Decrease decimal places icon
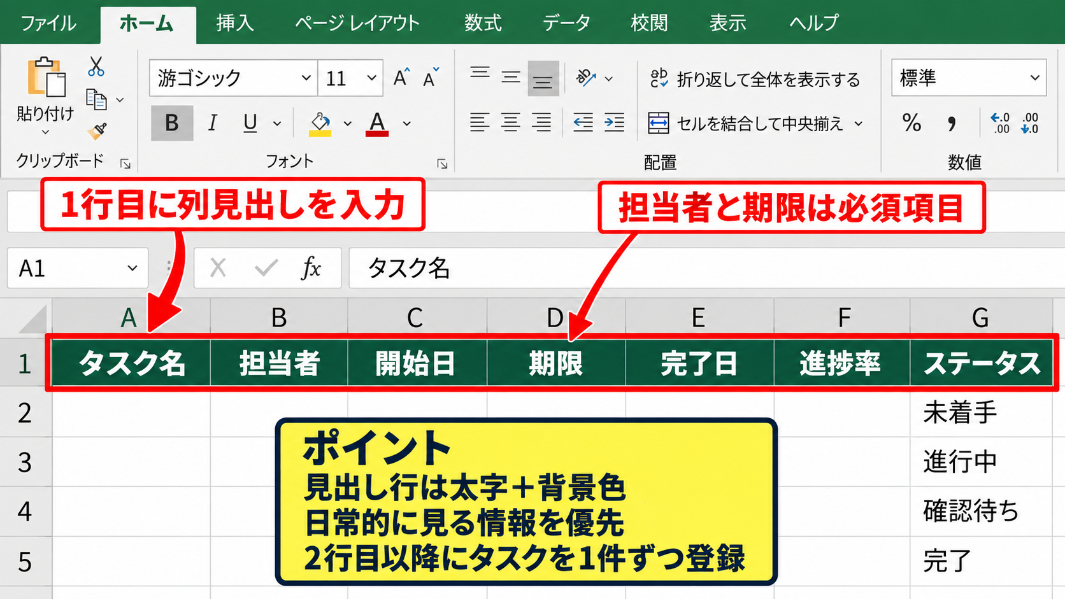Viewport: 1065px width, 599px height. (x=1030, y=123)
